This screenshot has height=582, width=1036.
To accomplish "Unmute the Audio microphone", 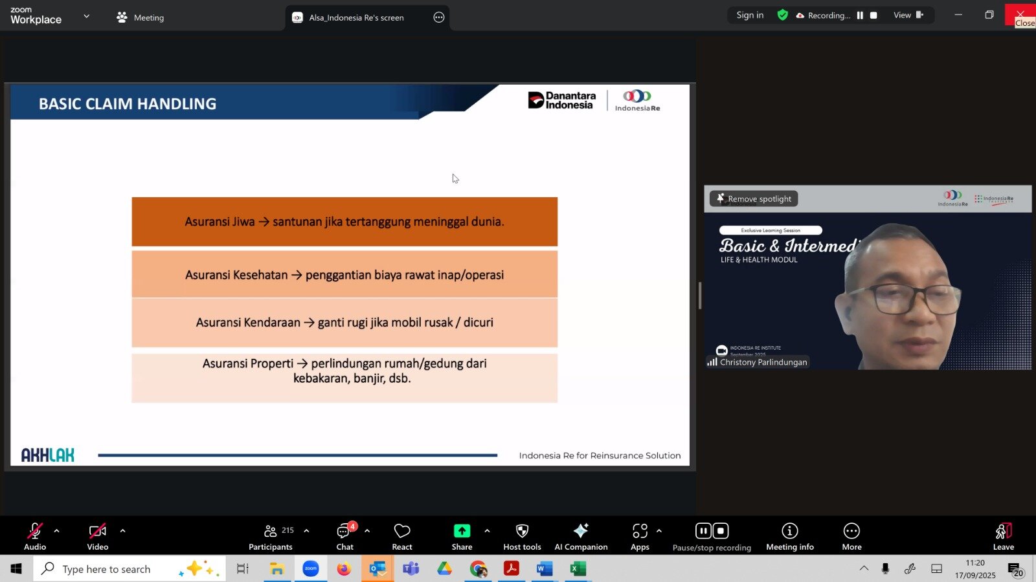I will coord(35,536).
